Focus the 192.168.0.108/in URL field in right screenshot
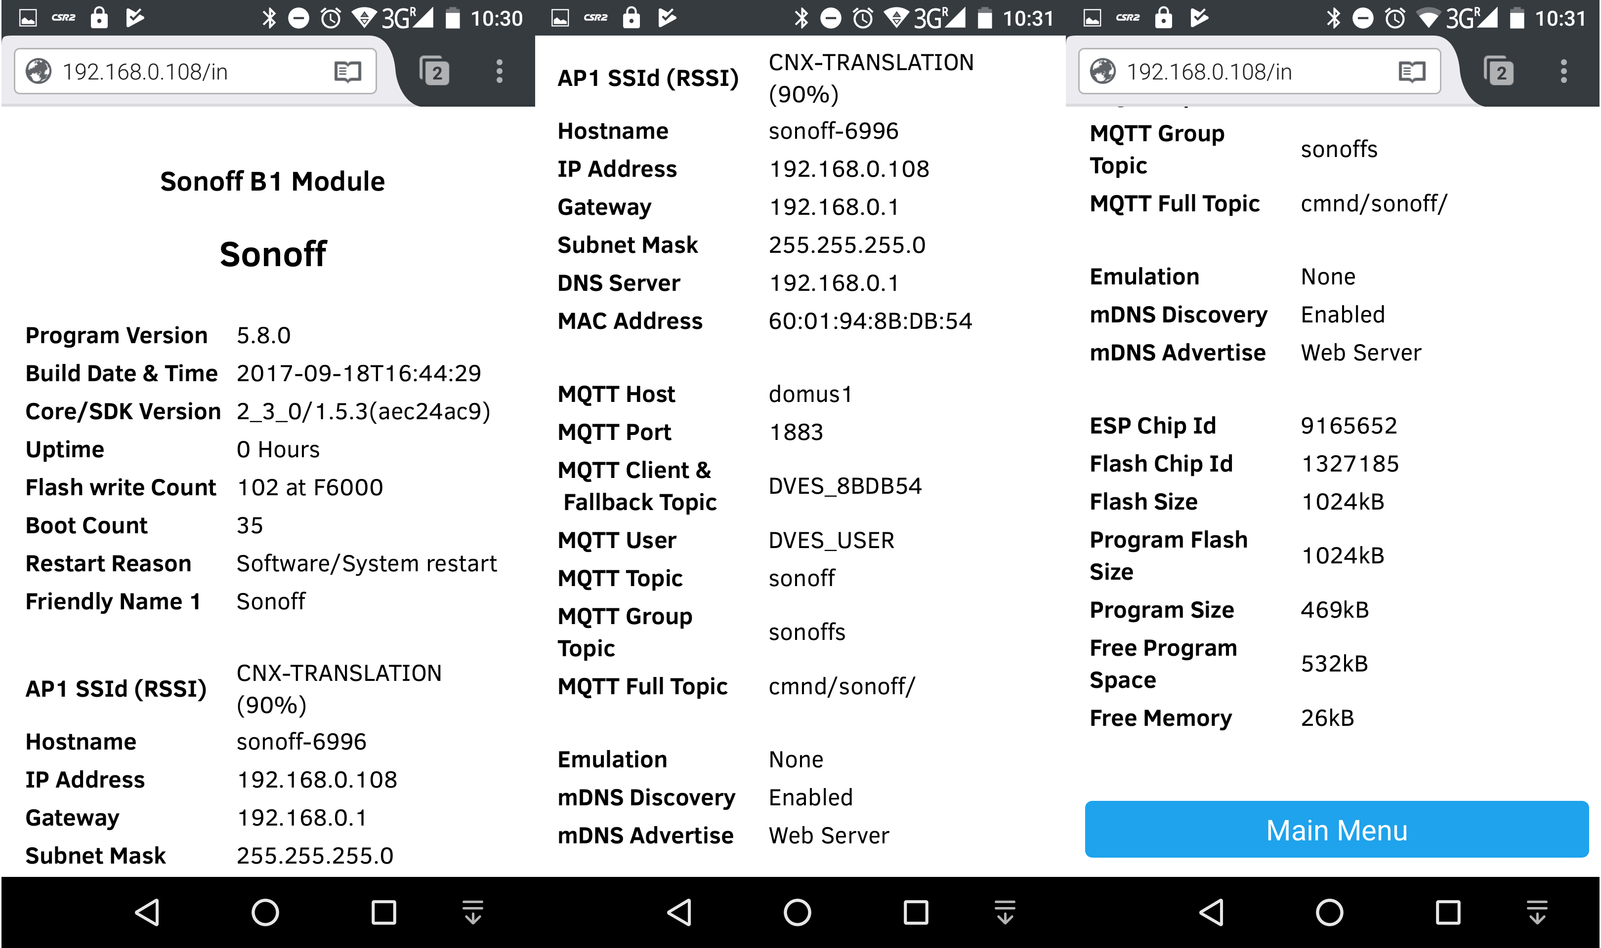The image size is (1601, 948). 1259,72
